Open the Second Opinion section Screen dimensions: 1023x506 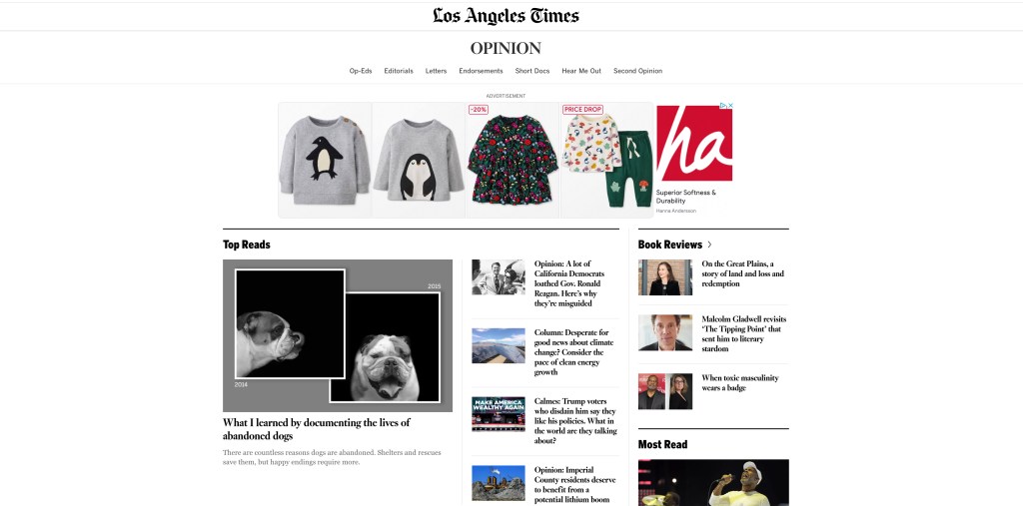637,71
